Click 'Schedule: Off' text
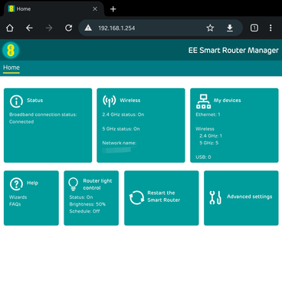 84,211
